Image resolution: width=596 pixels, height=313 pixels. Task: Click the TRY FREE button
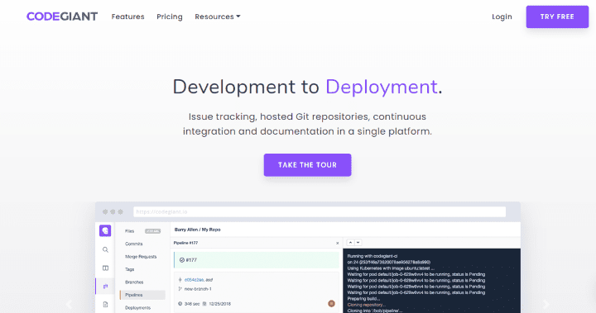pos(557,17)
